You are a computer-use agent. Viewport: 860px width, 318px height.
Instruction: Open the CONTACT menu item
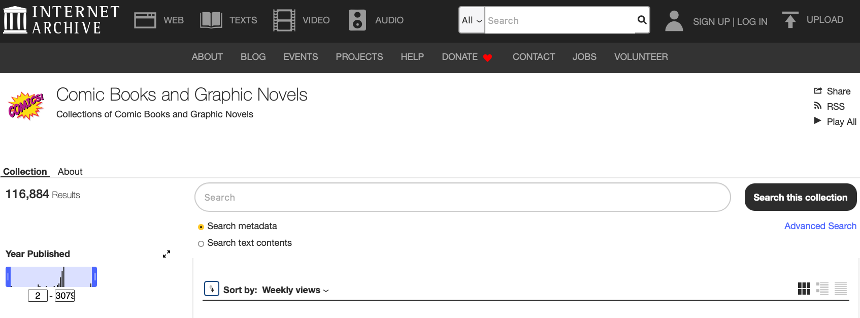click(534, 57)
